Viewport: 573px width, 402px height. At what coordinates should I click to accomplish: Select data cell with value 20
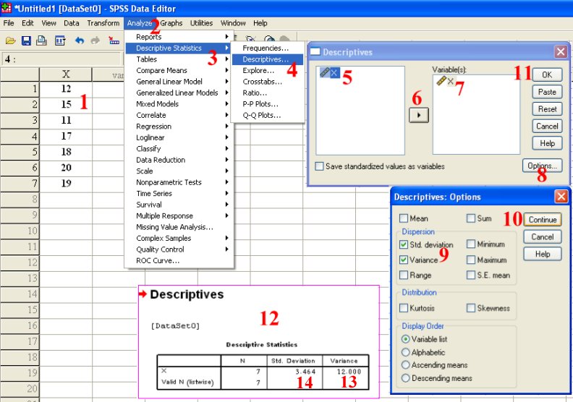coord(66,168)
